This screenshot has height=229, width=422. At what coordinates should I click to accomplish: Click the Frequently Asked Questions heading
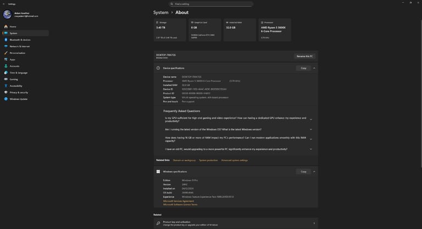(x=182, y=111)
